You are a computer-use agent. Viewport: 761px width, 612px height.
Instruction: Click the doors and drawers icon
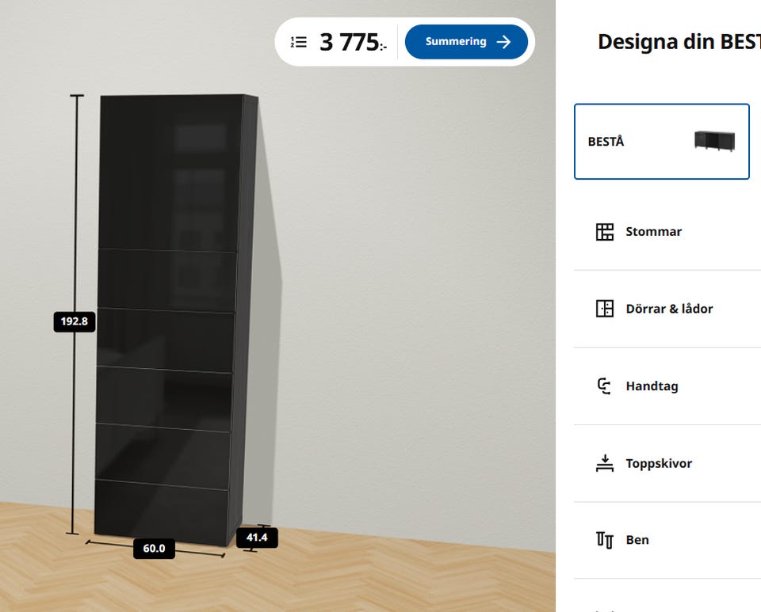pyautogui.click(x=605, y=309)
